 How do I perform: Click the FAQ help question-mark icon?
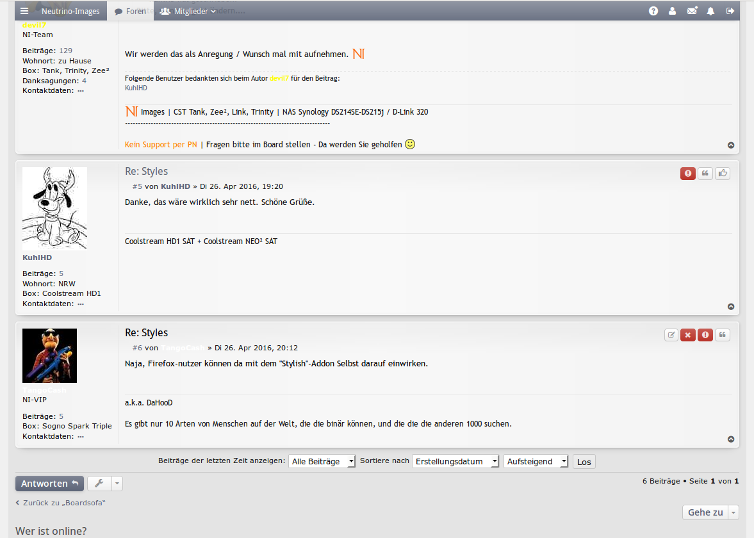653,11
